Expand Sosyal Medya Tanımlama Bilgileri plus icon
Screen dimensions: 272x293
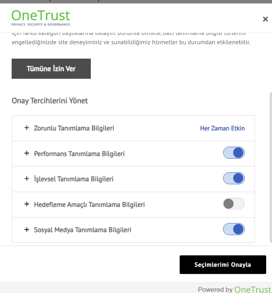[27, 230]
